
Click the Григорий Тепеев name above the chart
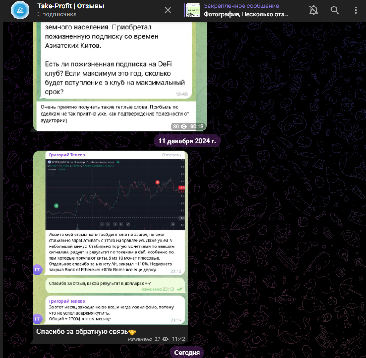click(x=67, y=155)
